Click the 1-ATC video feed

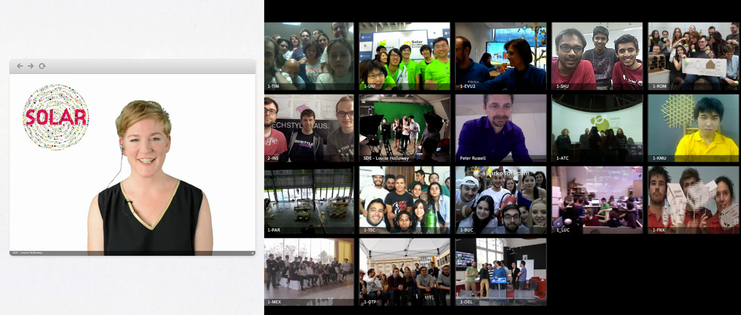click(597, 128)
